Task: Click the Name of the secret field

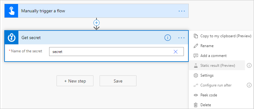Action: tap(117, 52)
